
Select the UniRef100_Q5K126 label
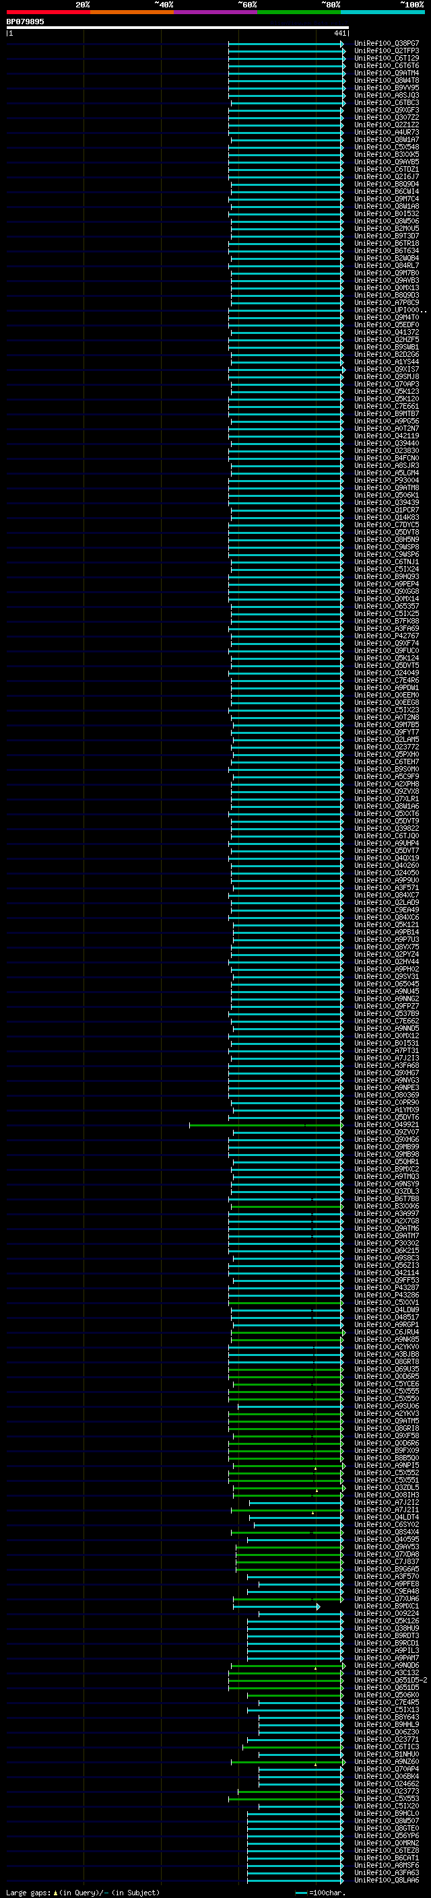tap(387, 1621)
